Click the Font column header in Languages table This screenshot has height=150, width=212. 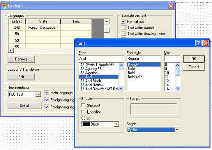pos(76,21)
